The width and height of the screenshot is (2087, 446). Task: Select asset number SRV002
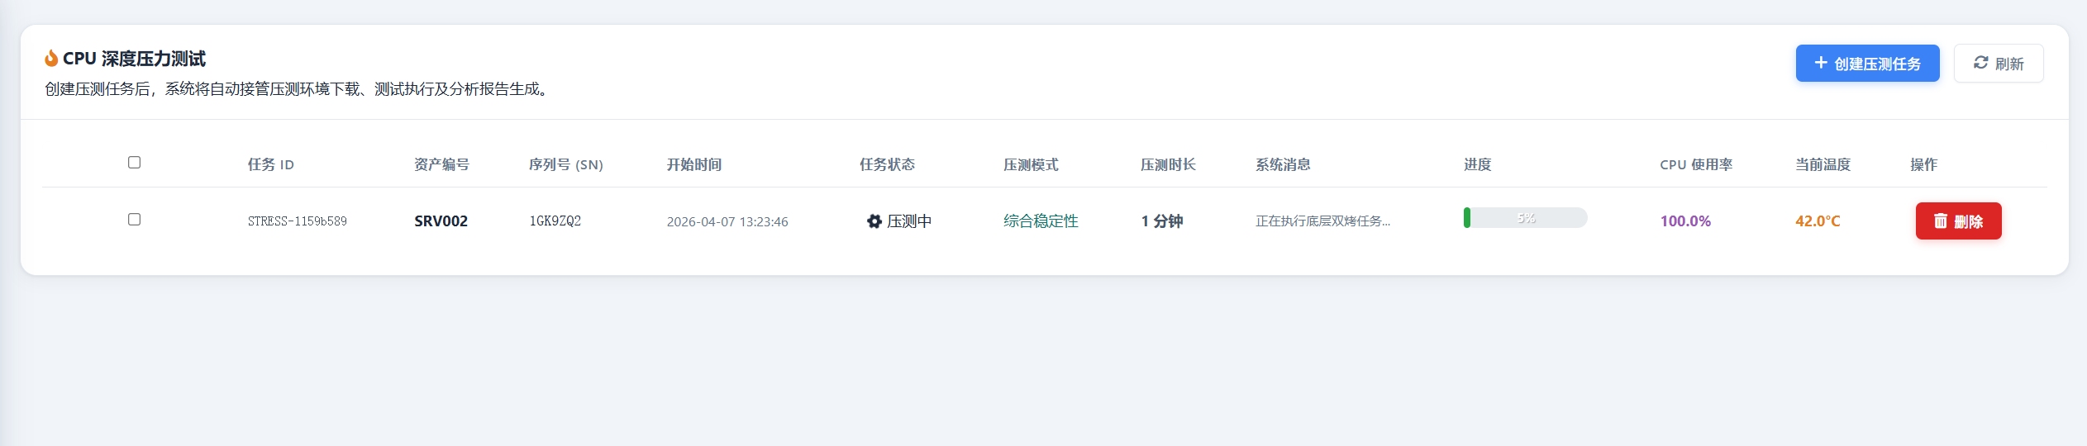441,221
